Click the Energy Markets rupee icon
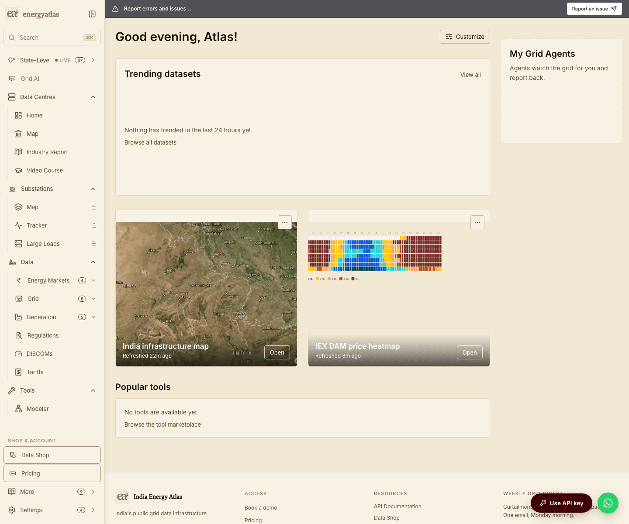This screenshot has width=629, height=524. coord(19,280)
